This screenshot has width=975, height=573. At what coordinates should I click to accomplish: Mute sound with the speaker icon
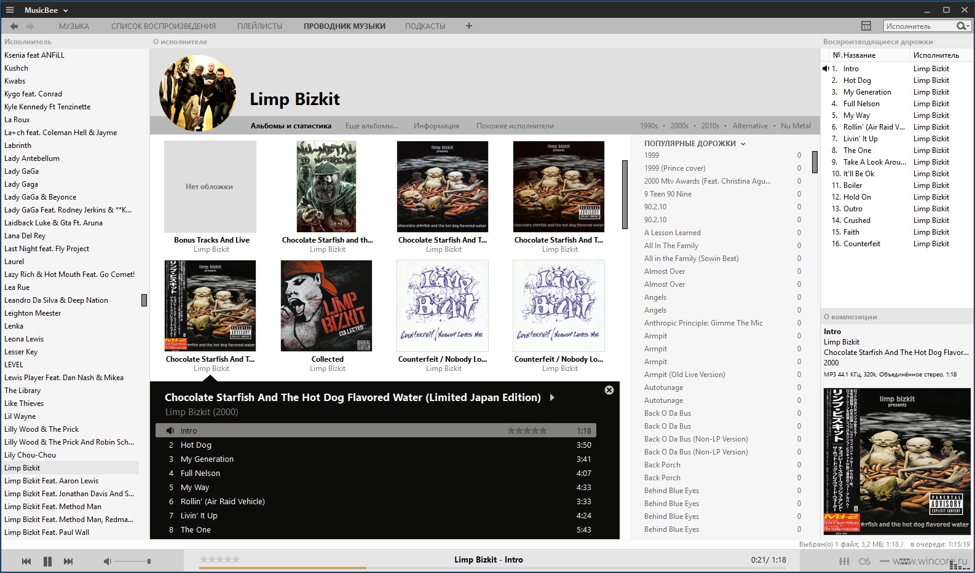[107, 561]
